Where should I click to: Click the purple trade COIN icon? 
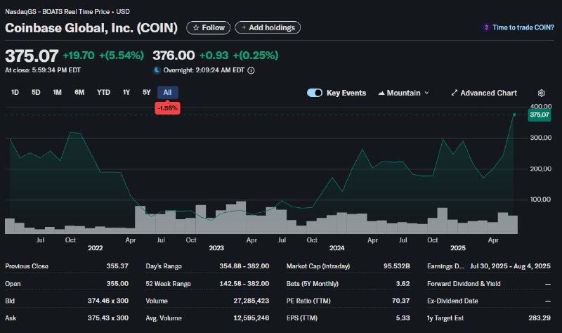pos(486,27)
